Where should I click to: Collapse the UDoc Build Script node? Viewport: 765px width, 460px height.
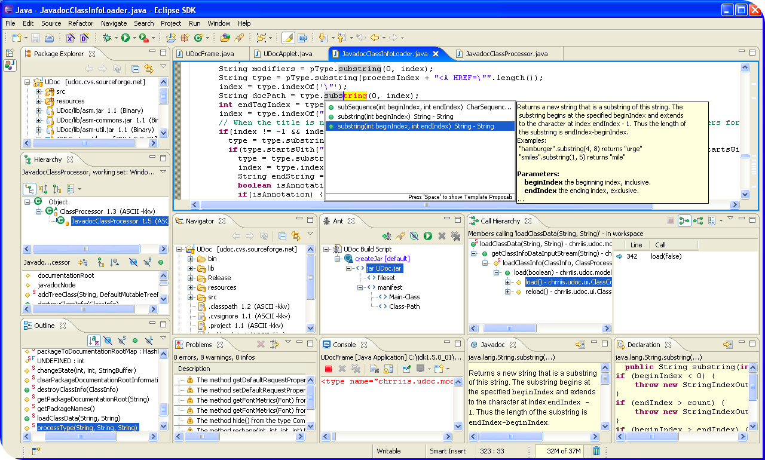tap(327, 249)
